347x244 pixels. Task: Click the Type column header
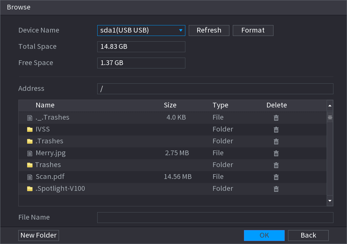[220, 105]
